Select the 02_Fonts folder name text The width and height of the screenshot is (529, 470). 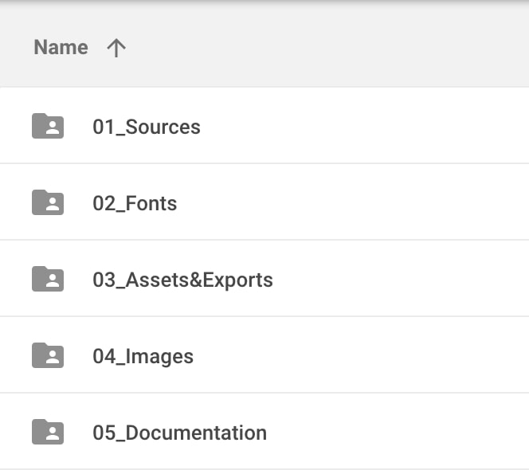click(135, 203)
